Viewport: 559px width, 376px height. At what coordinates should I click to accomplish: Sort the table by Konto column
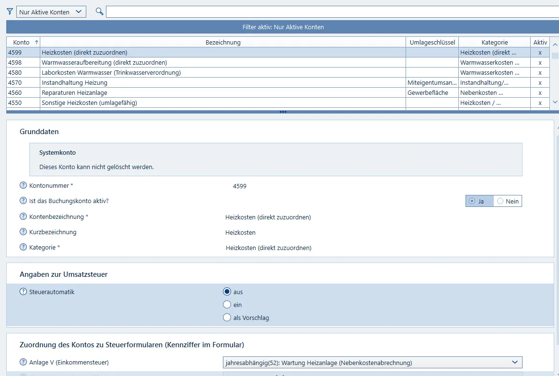23,42
